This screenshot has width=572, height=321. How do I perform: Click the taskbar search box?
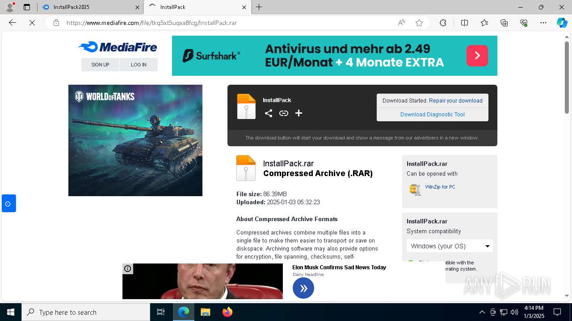click(x=86, y=312)
